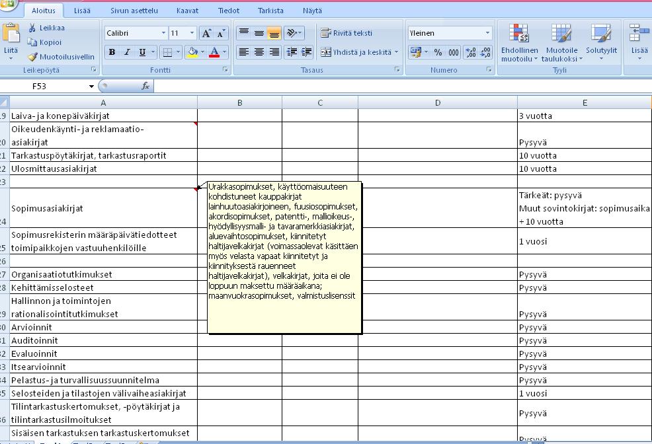The height and width of the screenshot is (444, 652).
Task: Align text left
Action: 244,52
